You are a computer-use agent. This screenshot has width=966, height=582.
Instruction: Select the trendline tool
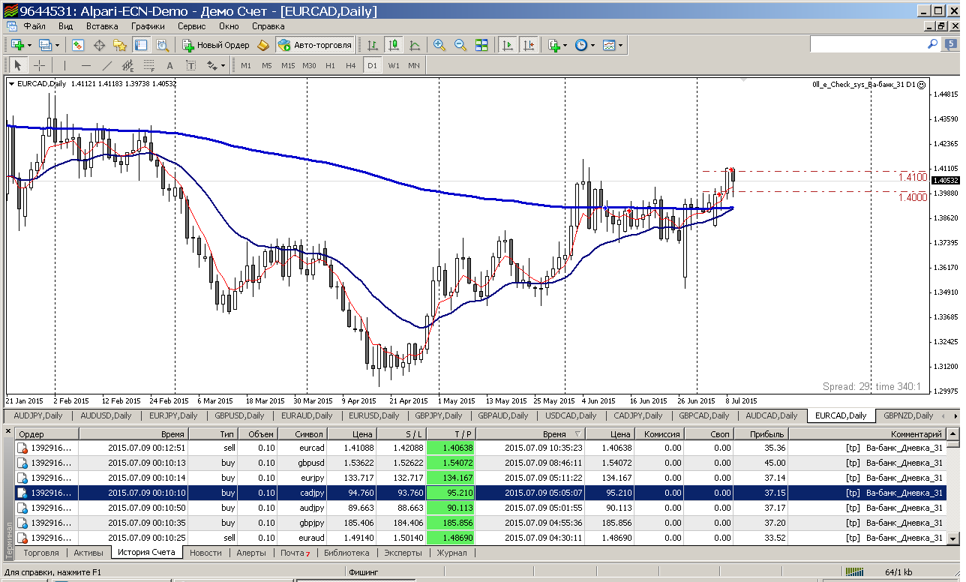coord(106,65)
